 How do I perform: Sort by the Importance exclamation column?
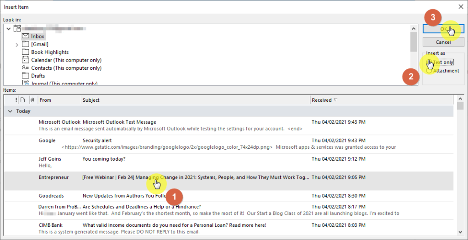tap(16, 100)
